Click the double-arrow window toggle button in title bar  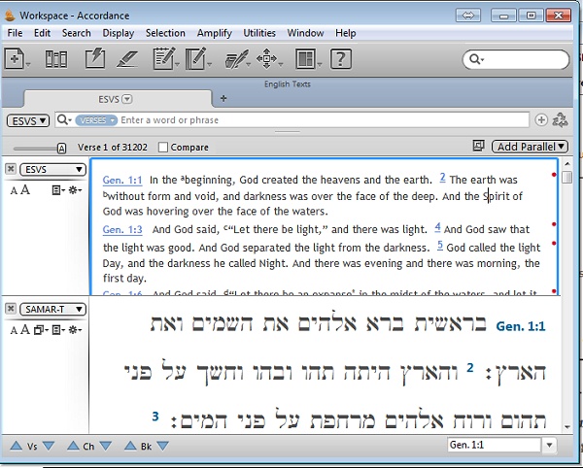coord(467,16)
